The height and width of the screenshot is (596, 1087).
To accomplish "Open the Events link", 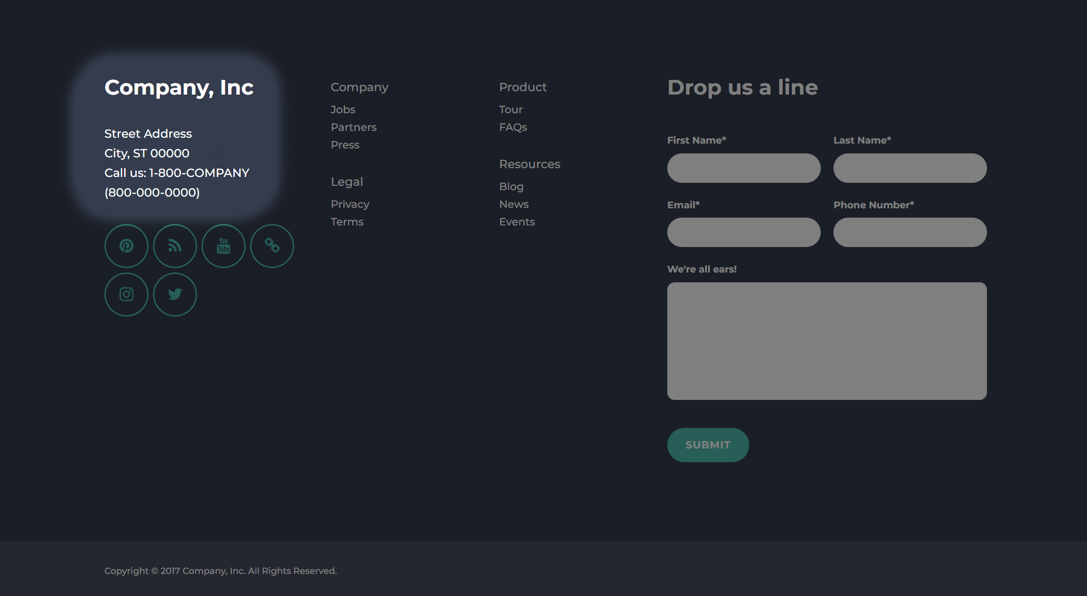I will click(517, 222).
